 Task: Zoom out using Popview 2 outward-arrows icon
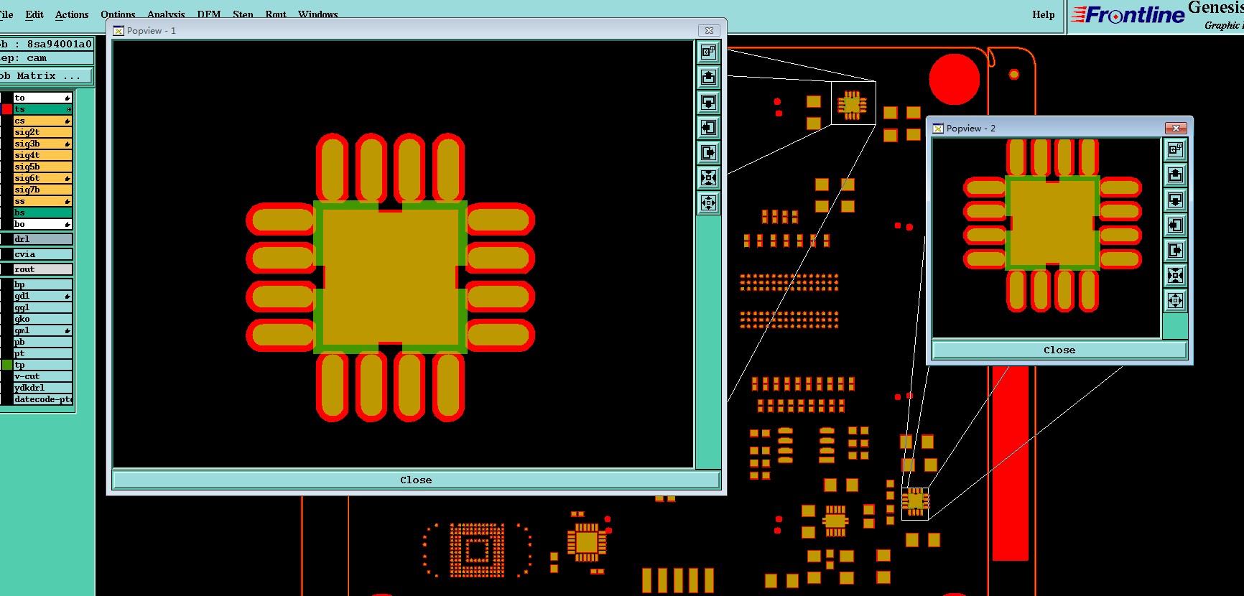tap(1175, 300)
